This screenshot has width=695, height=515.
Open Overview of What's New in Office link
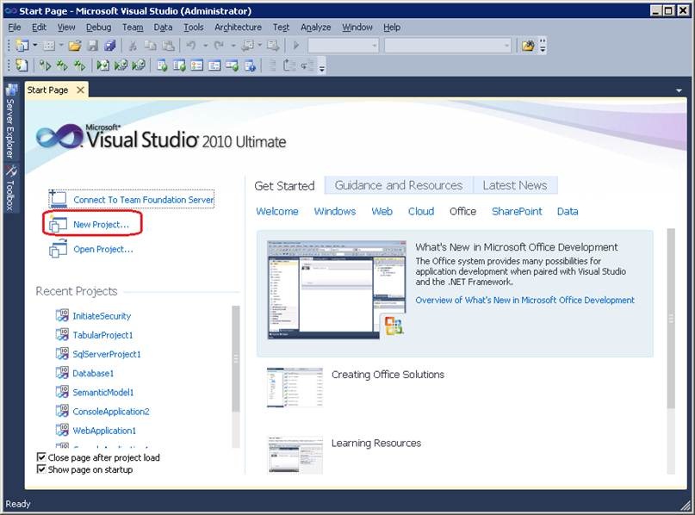point(524,300)
